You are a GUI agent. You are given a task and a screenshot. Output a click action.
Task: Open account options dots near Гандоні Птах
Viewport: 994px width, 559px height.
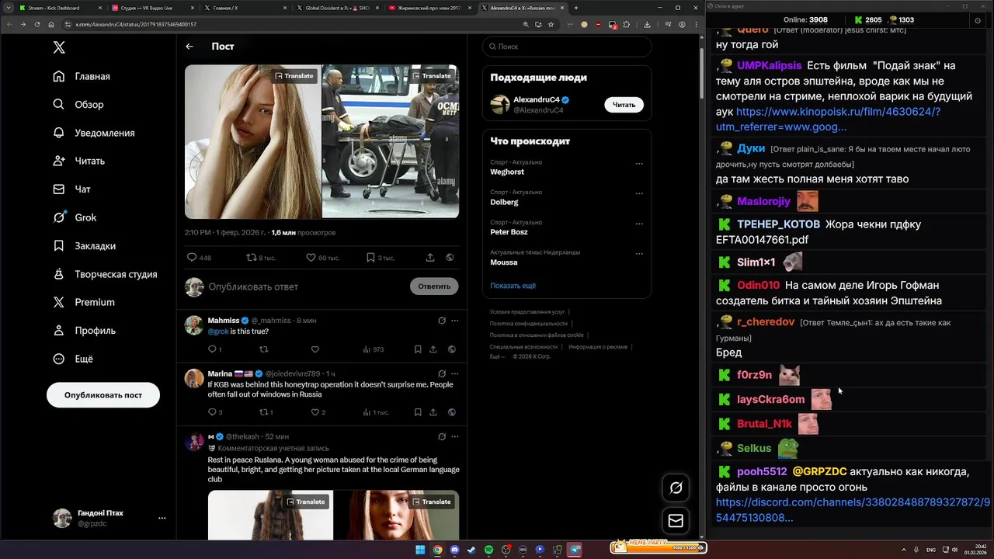162,518
